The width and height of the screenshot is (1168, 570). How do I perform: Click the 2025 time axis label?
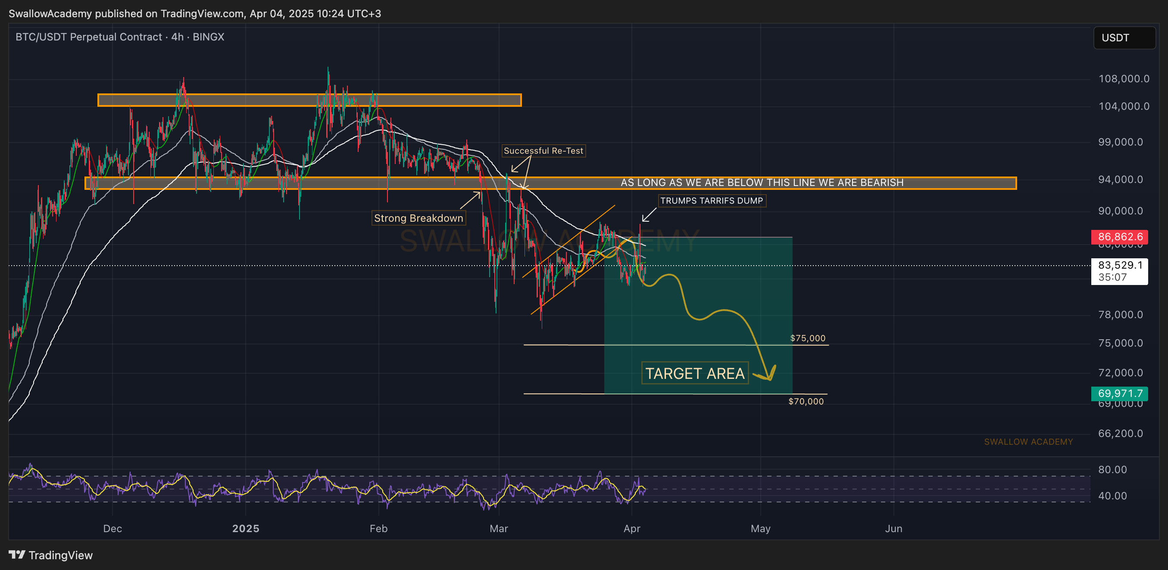pyautogui.click(x=246, y=529)
